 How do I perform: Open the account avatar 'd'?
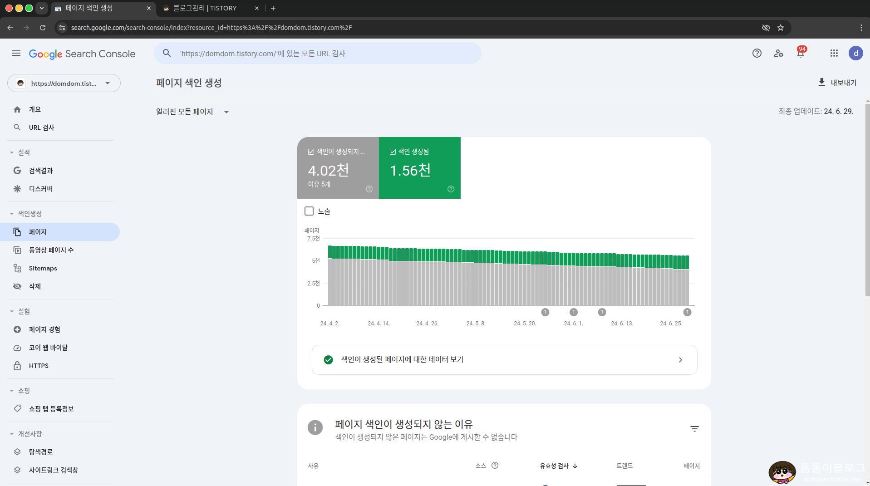click(855, 54)
